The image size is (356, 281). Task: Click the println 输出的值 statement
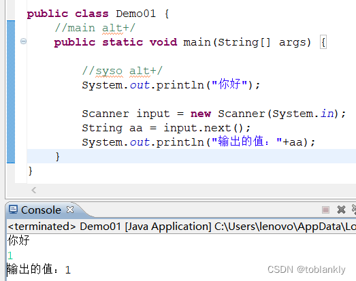[199, 142]
